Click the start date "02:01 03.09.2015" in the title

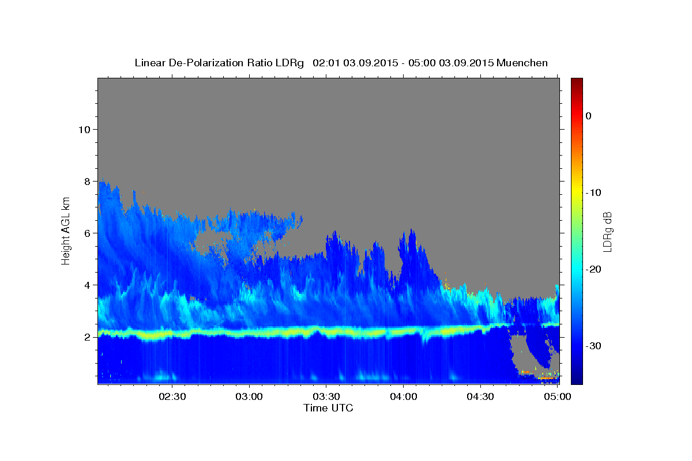(355, 62)
